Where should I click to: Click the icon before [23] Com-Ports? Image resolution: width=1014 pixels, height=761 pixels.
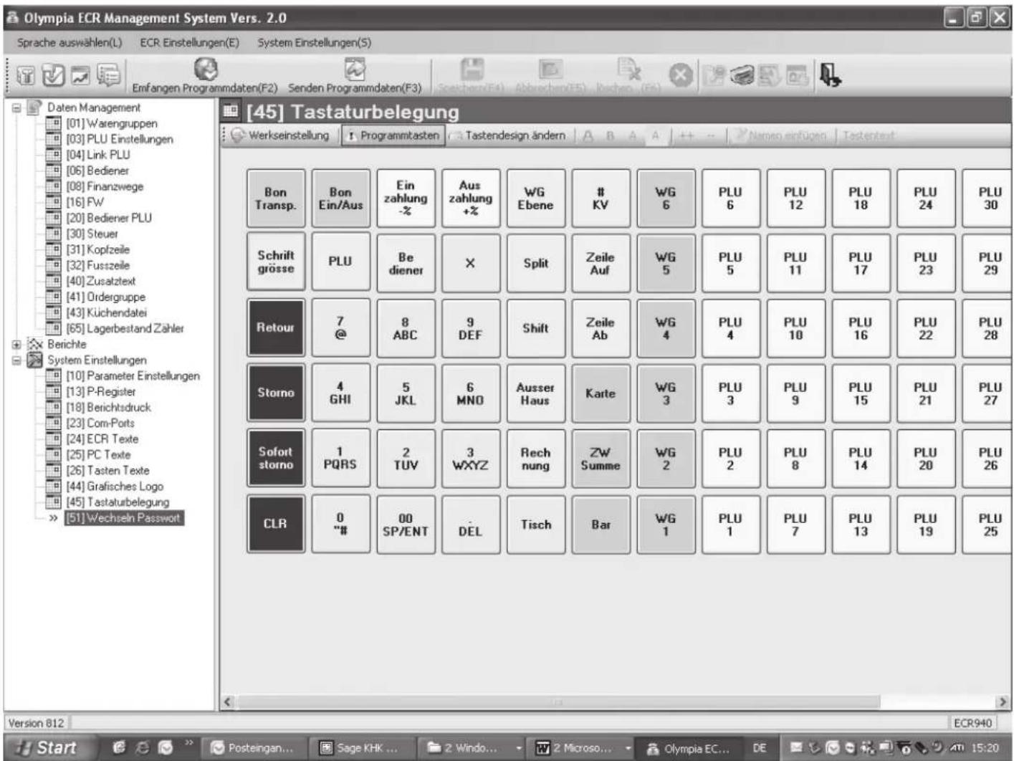tap(53, 423)
